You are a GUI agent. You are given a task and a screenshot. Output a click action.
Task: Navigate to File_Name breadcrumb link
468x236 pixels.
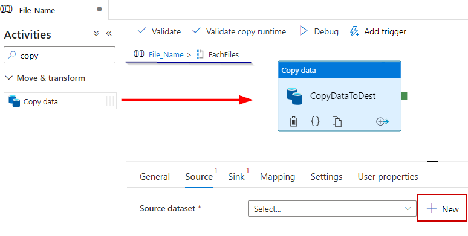[166, 54]
